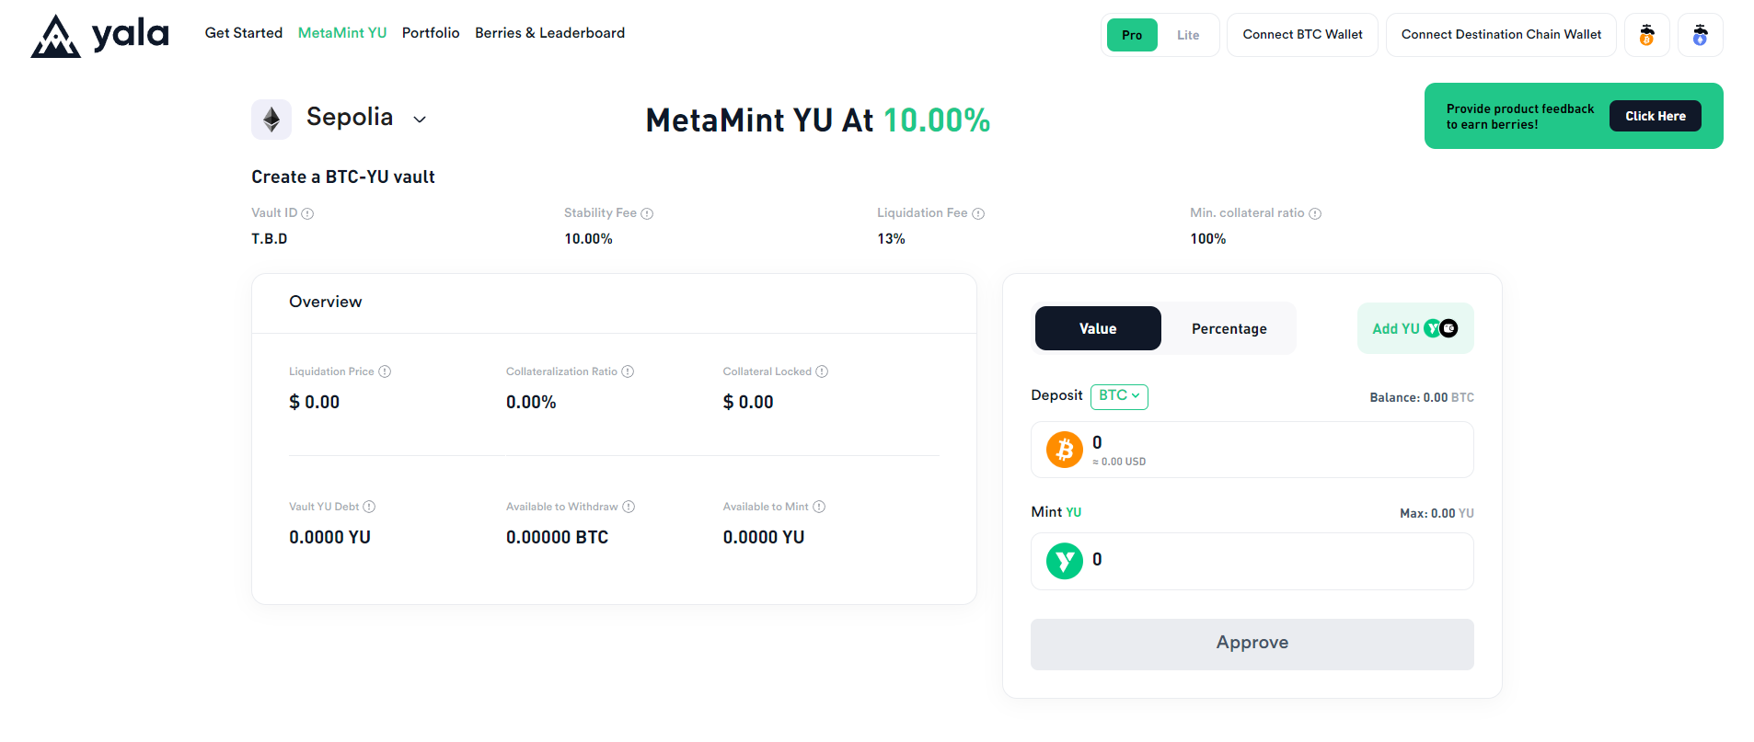This screenshot has width=1754, height=742.
Task: Click the Min. collateral ratio info icon
Action: (x=1315, y=213)
